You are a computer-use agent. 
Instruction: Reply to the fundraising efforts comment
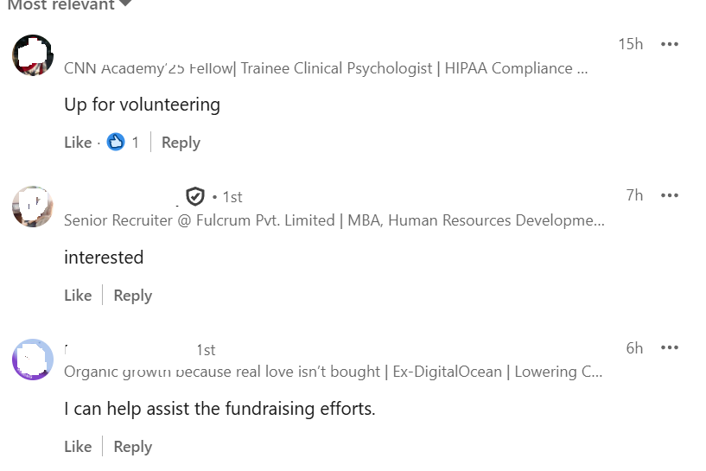[132, 447]
